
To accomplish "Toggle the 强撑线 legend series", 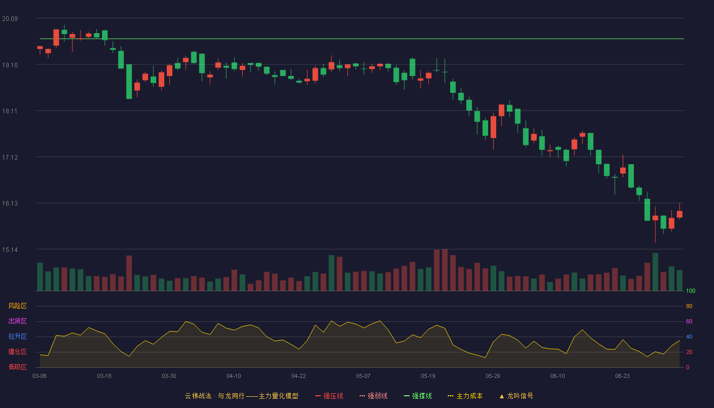I will pyautogui.click(x=418, y=396).
